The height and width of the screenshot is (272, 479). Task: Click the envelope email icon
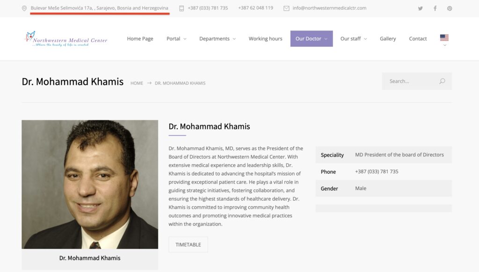pos(286,8)
